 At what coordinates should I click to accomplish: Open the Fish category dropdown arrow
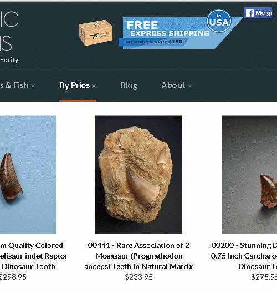(33, 86)
